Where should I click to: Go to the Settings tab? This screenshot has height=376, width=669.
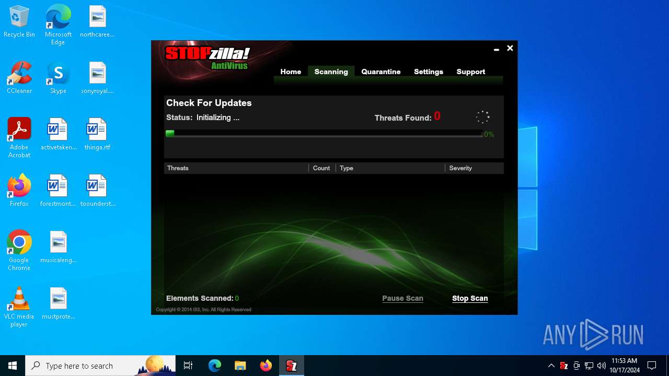pyautogui.click(x=429, y=72)
